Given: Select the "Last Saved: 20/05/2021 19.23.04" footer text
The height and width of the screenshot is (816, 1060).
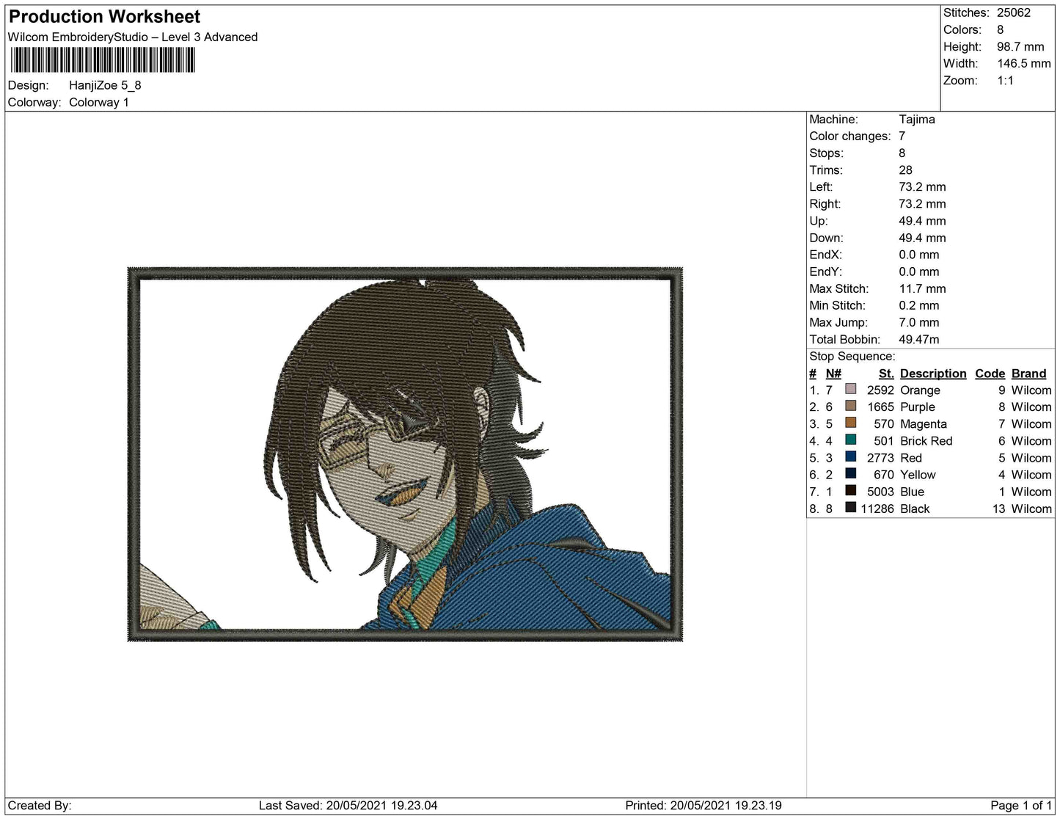Looking at the screenshot, I should (x=348, y=806).
